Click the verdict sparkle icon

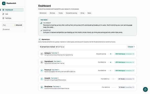41,23
